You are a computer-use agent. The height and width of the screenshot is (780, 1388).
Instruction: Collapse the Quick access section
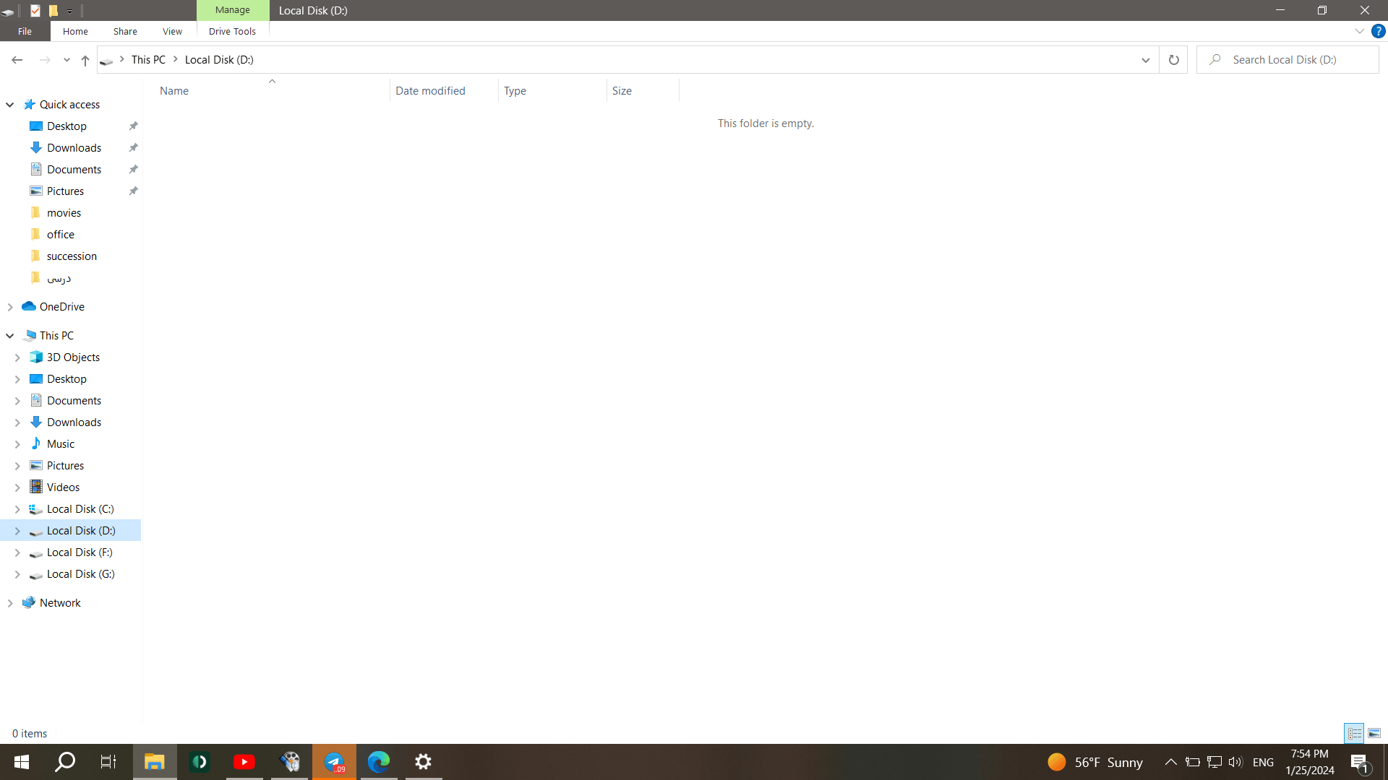tap(10, 105)
